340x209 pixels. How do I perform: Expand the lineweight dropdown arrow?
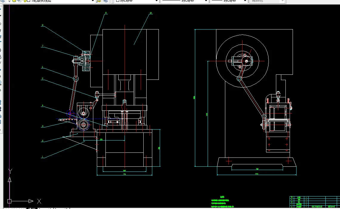coord(245,1)
